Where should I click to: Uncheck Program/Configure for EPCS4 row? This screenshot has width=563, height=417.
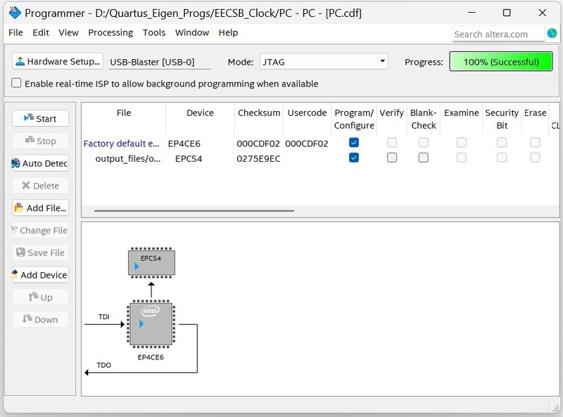354,158
